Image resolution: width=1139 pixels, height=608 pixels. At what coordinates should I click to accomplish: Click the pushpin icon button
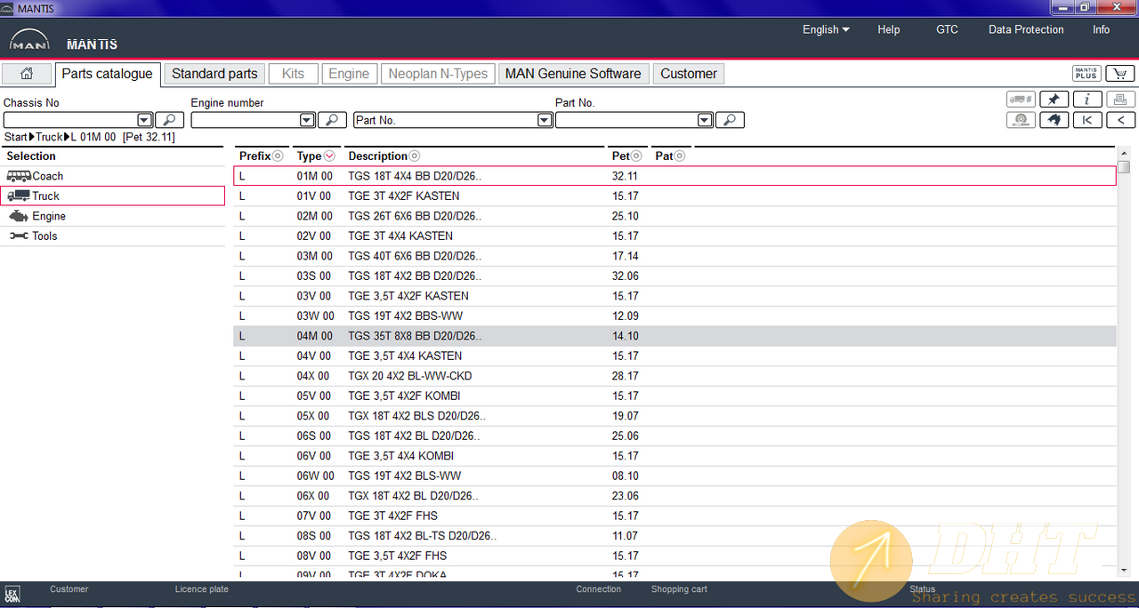point(1054,100)
